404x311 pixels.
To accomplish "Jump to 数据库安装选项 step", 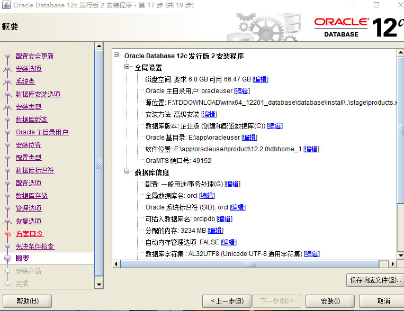I will (x=38, y=94).
